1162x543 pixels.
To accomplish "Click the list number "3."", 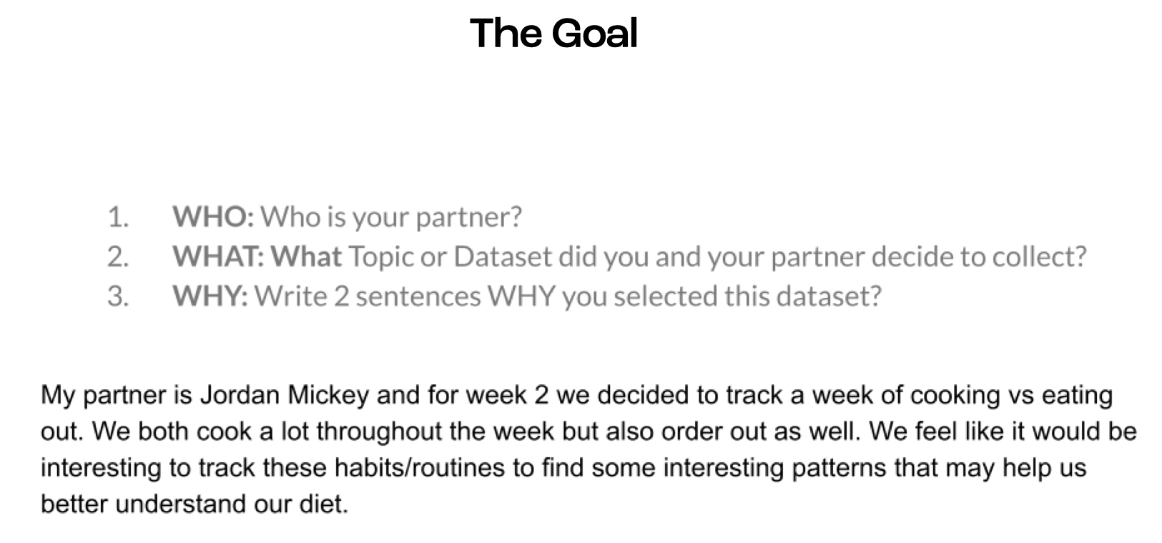I will click(118, 296).
